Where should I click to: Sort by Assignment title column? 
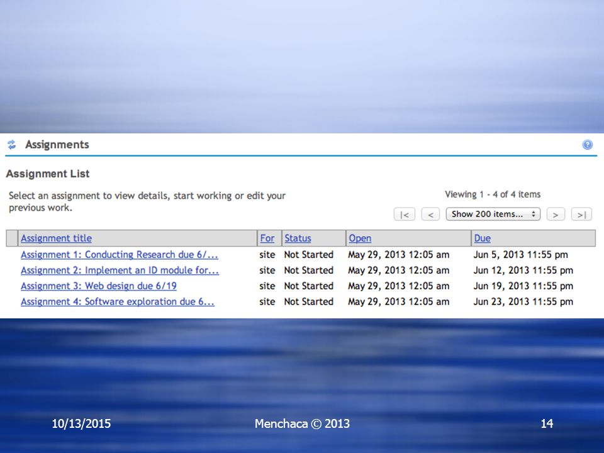56,238
